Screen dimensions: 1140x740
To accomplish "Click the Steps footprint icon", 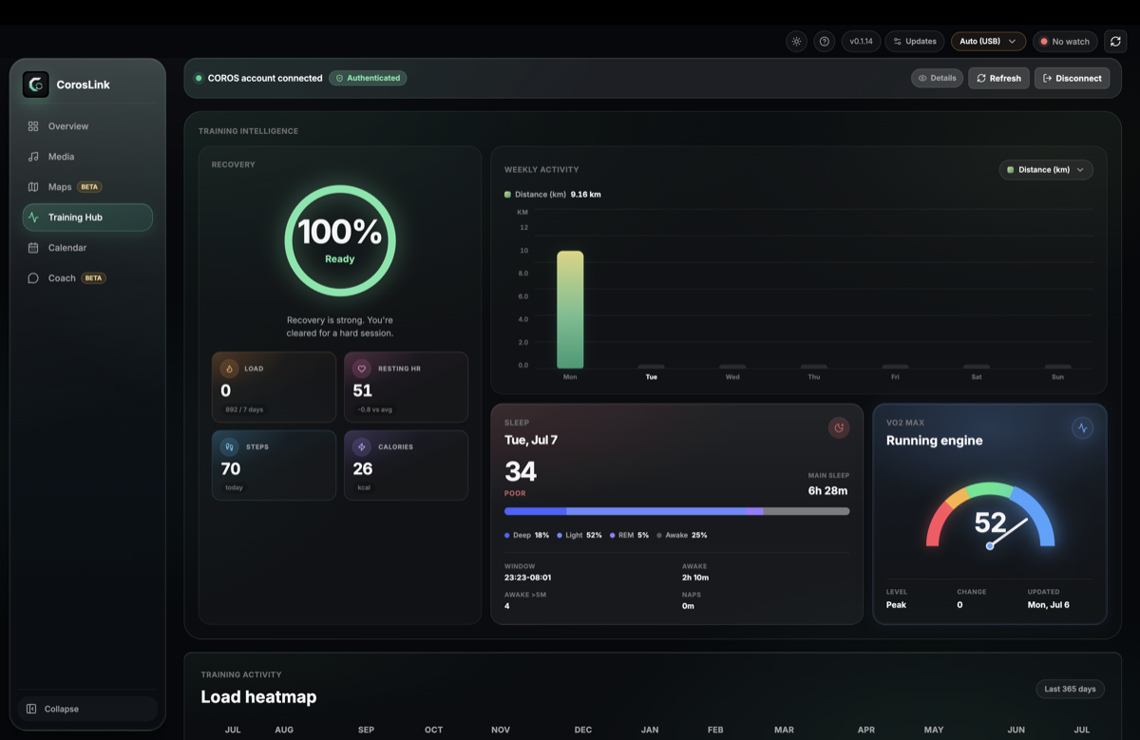I will [229, 446].
